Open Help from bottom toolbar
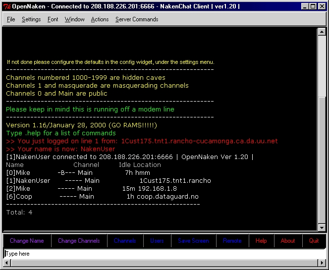Screen dimensions: 329x270 point(261,241)
